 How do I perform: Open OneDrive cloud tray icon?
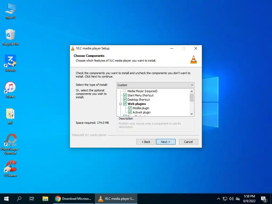click(238, 199)
